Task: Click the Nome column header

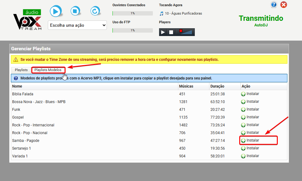Action: (17, 86)
